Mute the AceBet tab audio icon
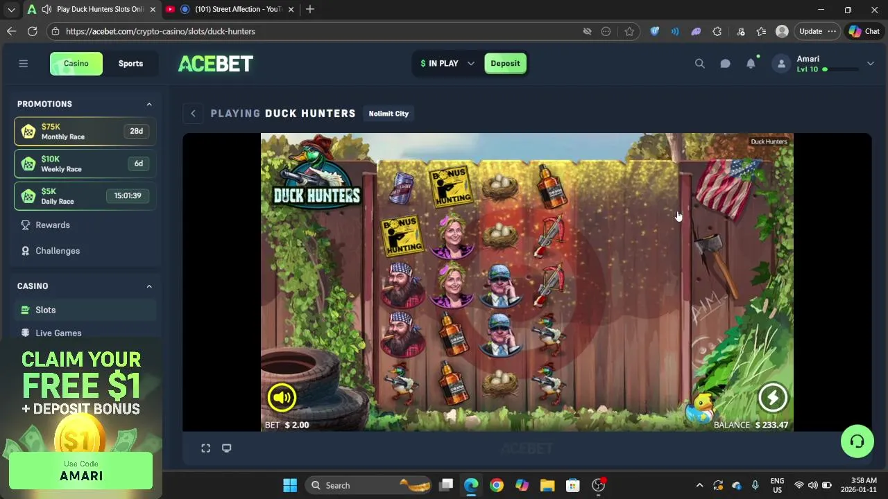 pos(46,10)
